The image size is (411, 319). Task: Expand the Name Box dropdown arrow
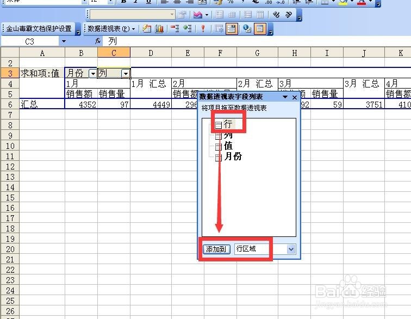(x=64, y=41)
